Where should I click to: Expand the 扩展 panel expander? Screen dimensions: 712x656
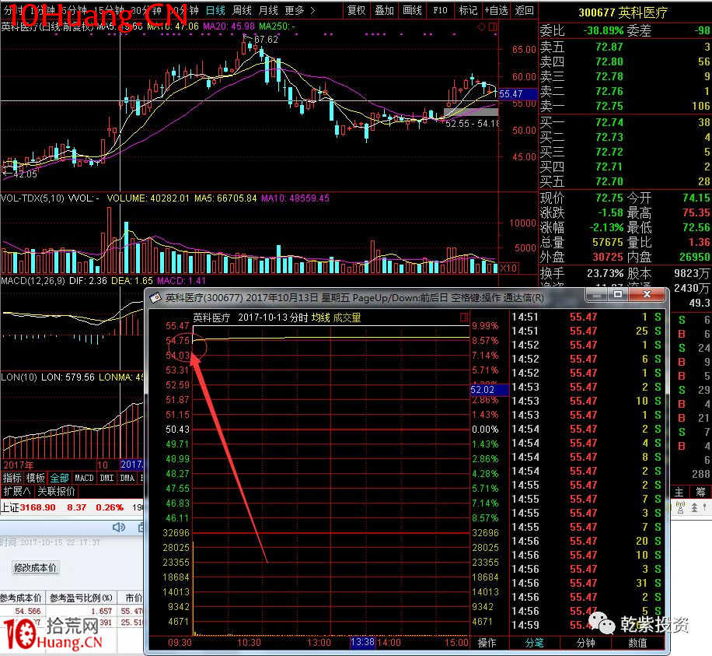[17, 491]
